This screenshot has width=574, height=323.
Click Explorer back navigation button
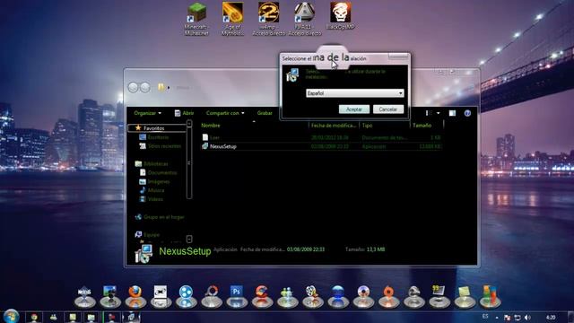click(134, 87)
